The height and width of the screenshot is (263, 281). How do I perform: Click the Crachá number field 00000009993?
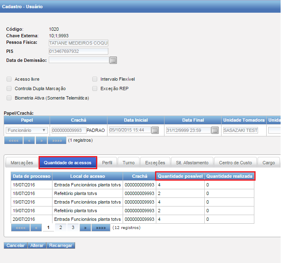click(x=69, y=130)
